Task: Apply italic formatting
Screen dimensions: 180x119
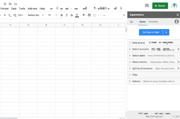Action: pos(67,15)
